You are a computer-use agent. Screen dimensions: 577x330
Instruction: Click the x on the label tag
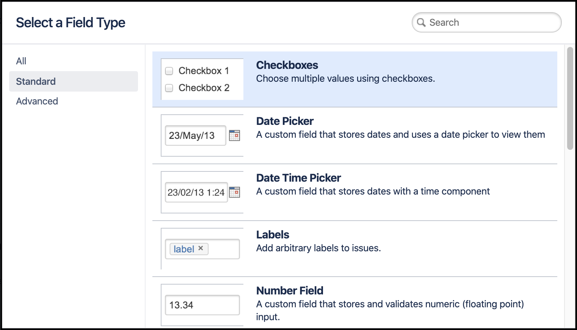point(201,248)
